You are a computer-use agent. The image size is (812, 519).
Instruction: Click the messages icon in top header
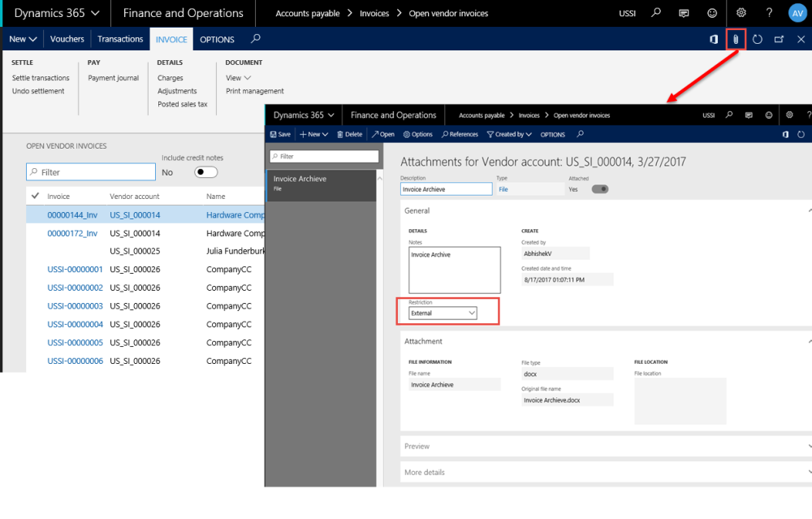684,13
